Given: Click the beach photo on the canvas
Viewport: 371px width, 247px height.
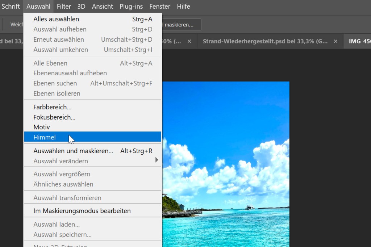Looking at the screenshot, I should coord(226,164).
